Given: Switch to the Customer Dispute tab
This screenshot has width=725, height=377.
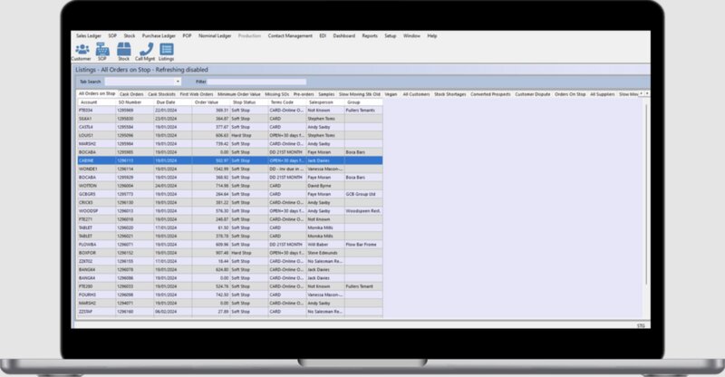Looking at the screenshot, I should coord(533,94).
